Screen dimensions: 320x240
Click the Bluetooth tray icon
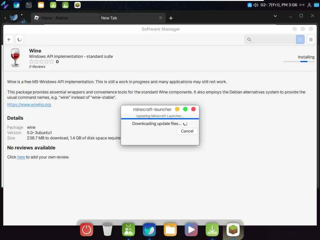[x=249, y=5]
